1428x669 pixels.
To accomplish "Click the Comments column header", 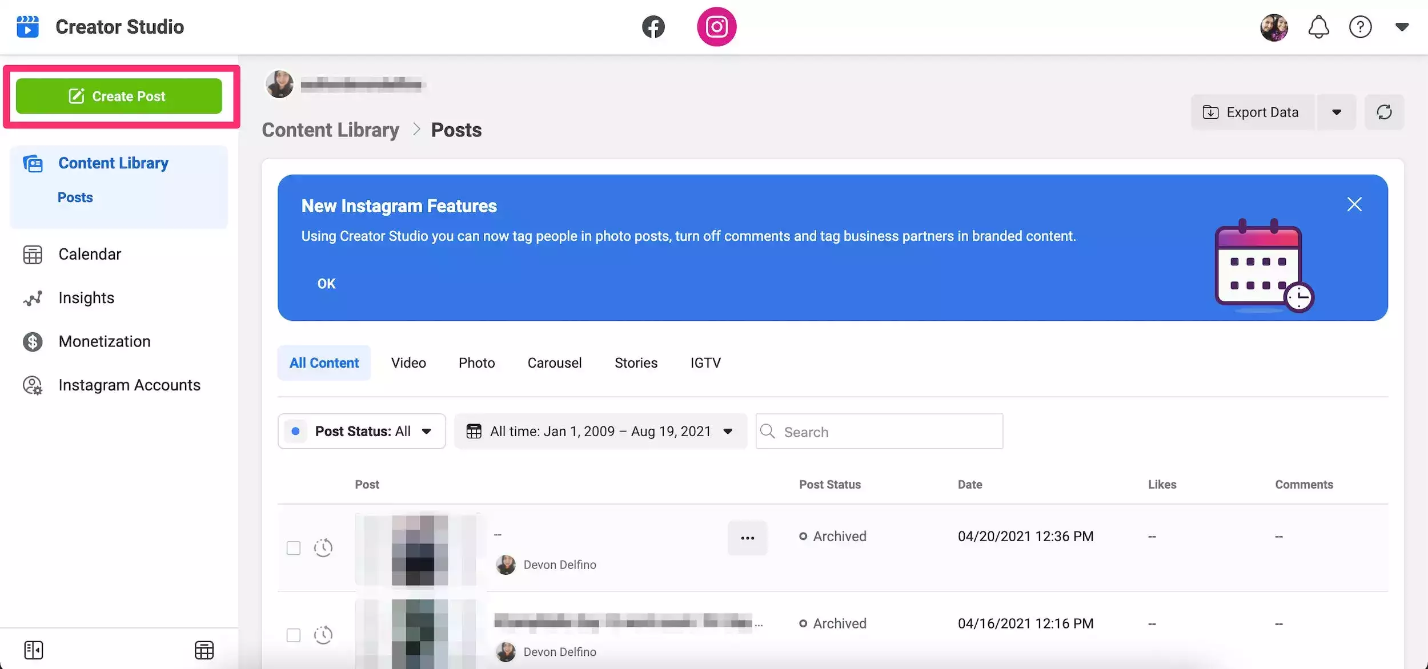I will pyautogui.click(x=1303, y=485).
